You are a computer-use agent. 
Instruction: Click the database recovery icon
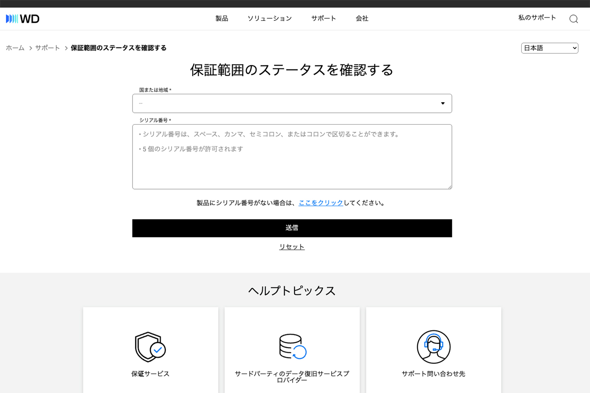point(292,346)
